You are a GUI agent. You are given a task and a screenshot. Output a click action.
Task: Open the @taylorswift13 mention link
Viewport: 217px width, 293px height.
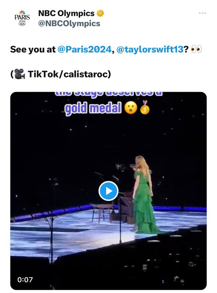coord(150,49)
